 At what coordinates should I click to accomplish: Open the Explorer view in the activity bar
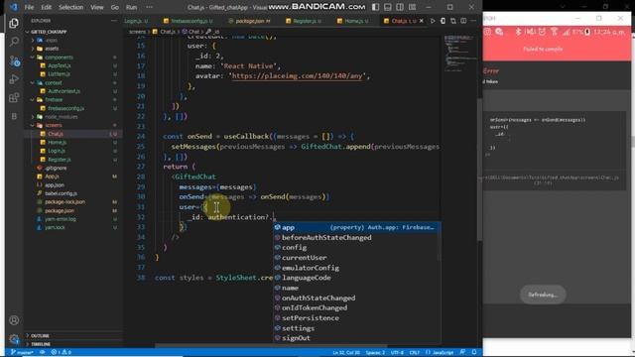point(14,23)
